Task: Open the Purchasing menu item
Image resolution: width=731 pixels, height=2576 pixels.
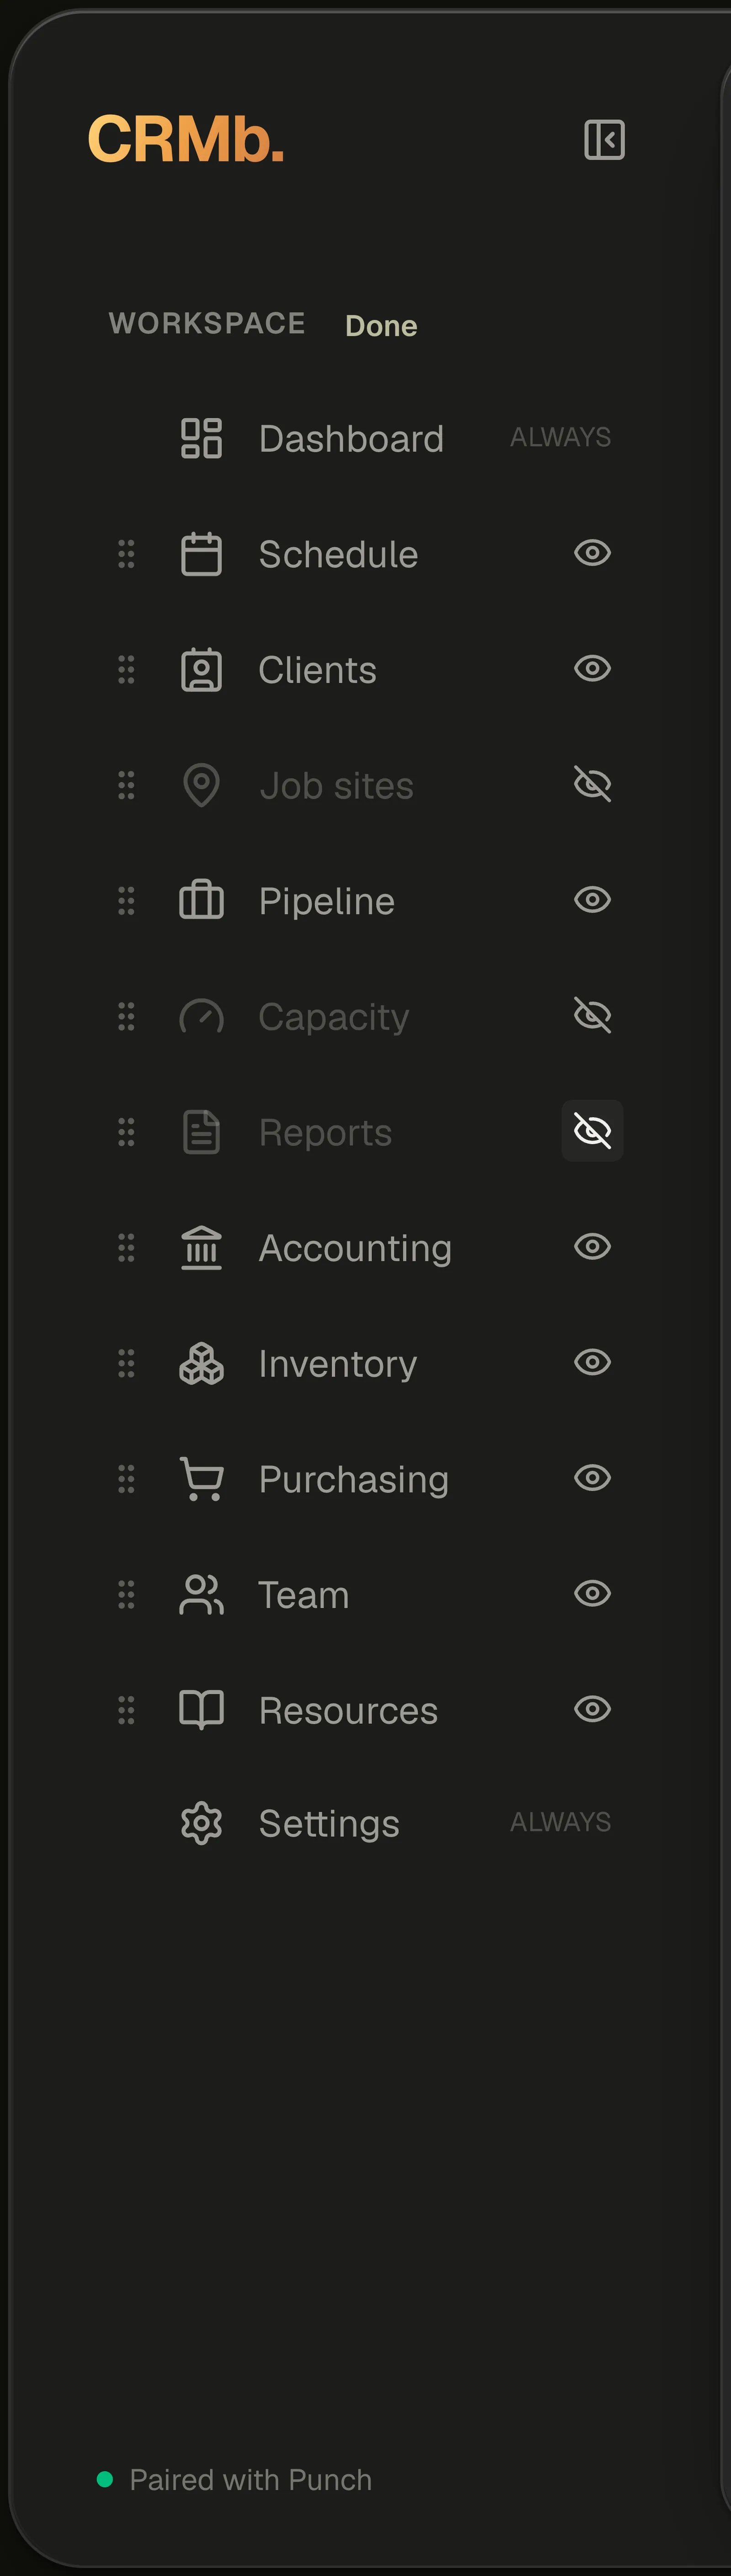Action: tap(353, 1480)
